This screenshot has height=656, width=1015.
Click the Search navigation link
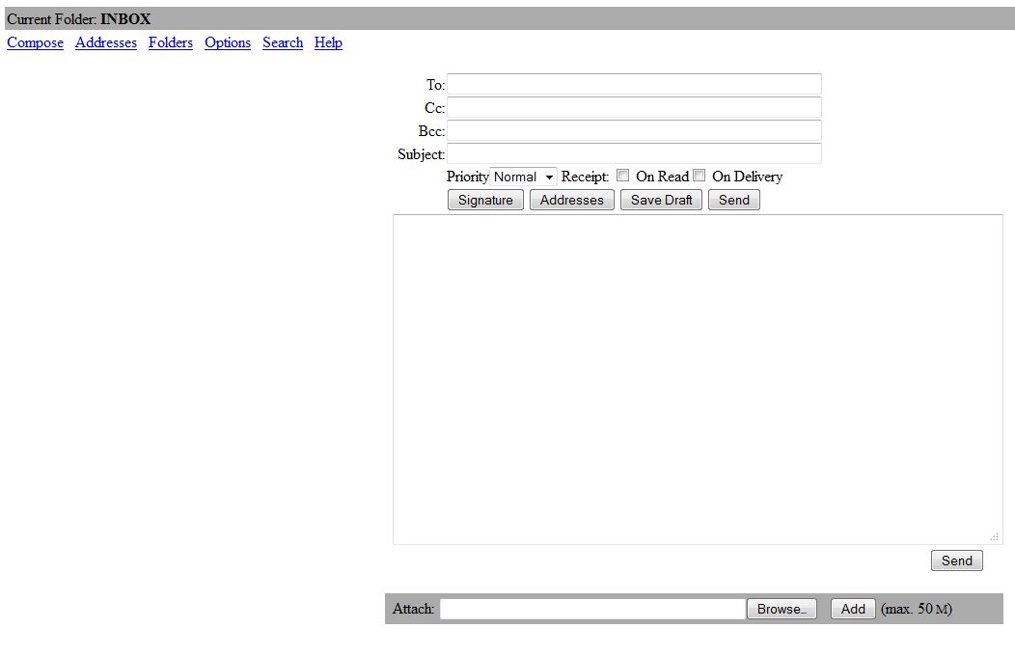tap(283, 42)
